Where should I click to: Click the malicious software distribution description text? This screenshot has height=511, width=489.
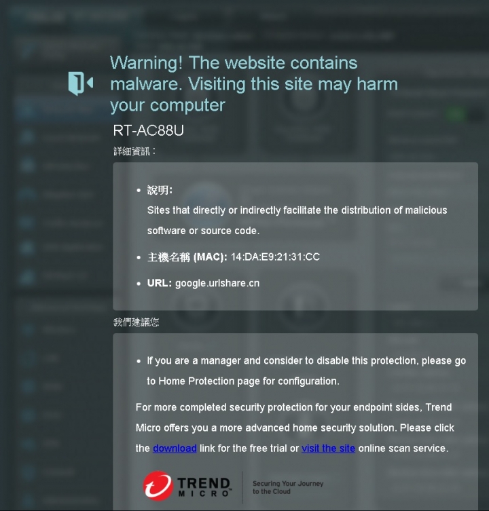point(297,221)
